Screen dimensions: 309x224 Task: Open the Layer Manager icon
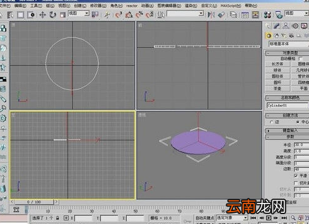[x=233, y=15]
